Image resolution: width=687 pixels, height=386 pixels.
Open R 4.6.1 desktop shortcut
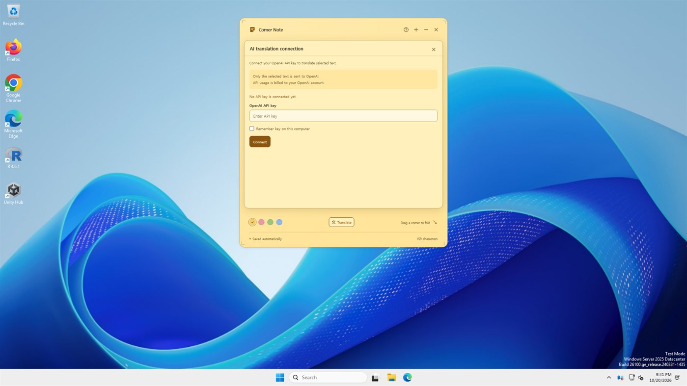pyautogui.click(x=13, y=158)
